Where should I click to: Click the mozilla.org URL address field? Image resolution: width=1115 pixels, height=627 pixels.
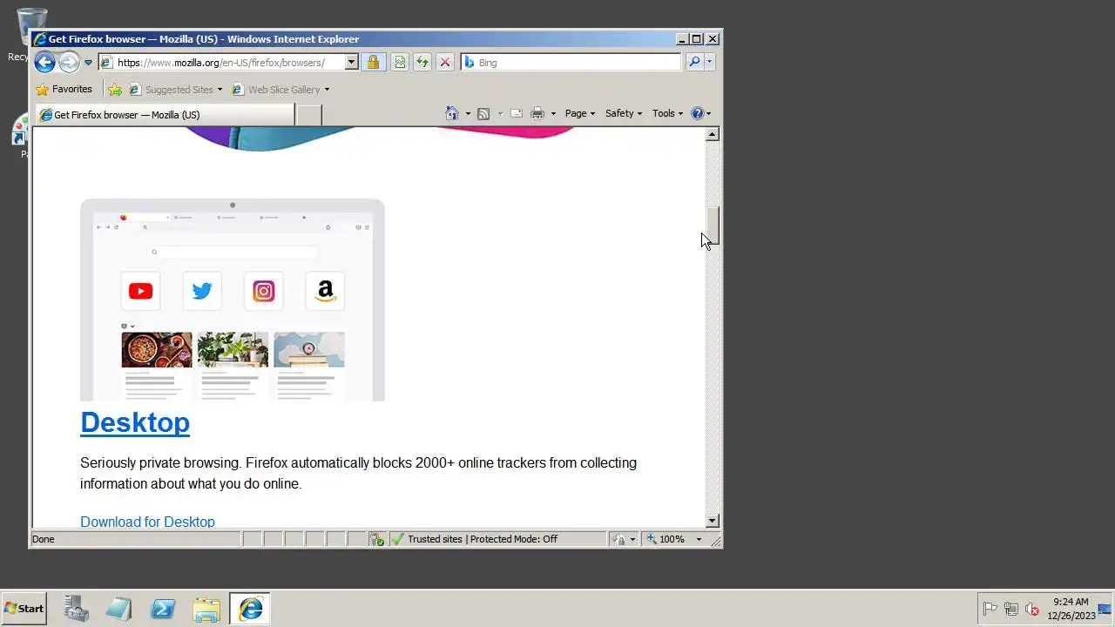tap(221, 63)
